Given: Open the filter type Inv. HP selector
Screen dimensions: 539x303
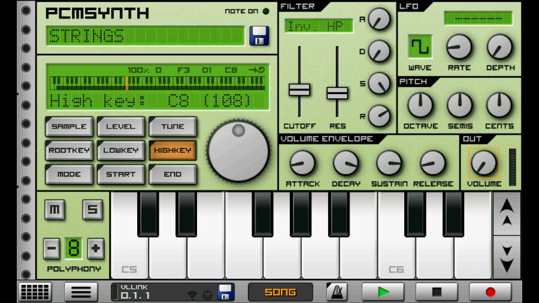Looking at the screenshot, I should point(319,26).
